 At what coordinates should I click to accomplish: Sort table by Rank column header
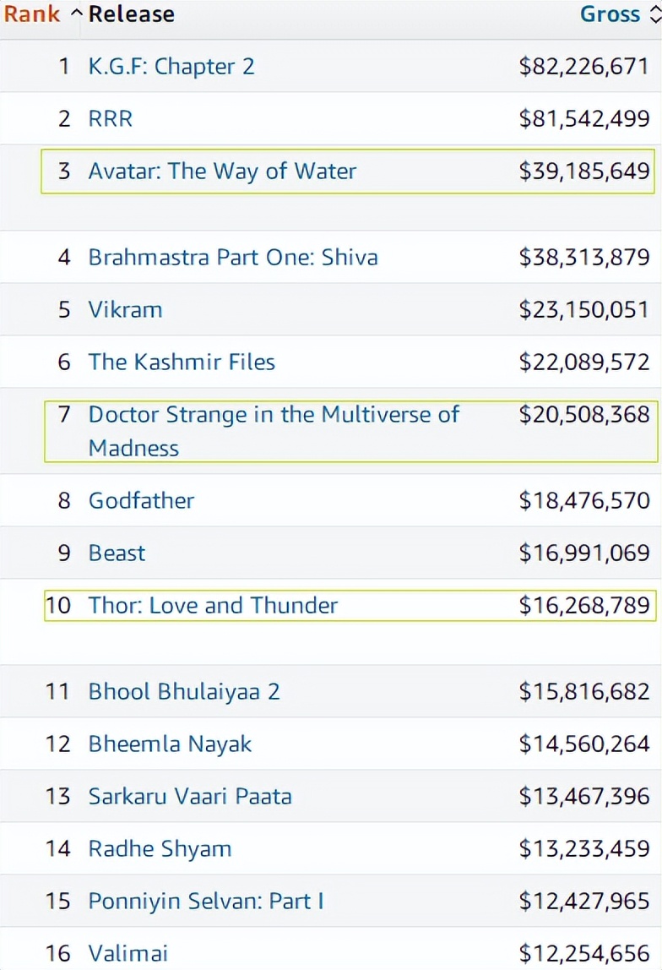(x=31, y=14)
